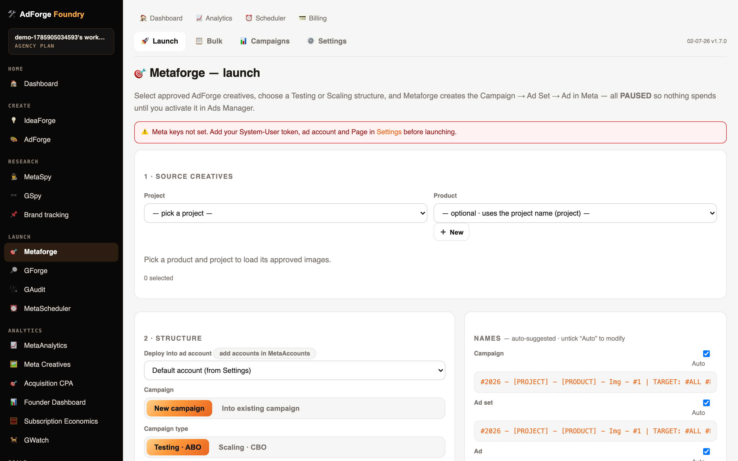
Task: Go to Scheduler in top navigation
Action: pyautogui.click(x=266, y=18)
